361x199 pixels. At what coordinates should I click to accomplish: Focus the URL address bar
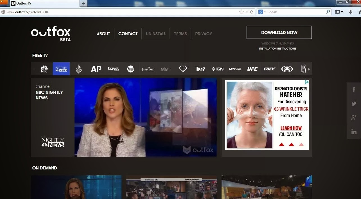(121, 12)
